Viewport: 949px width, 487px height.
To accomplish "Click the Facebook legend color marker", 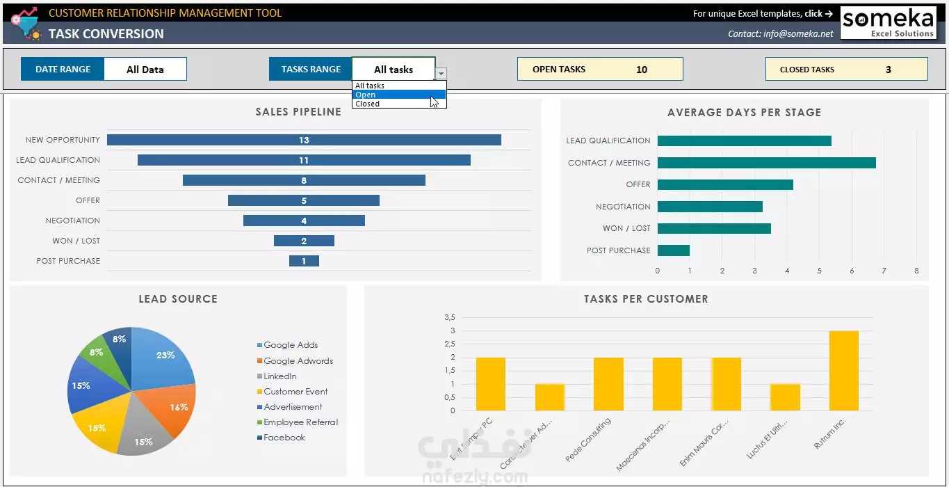I will coord(260,438).
